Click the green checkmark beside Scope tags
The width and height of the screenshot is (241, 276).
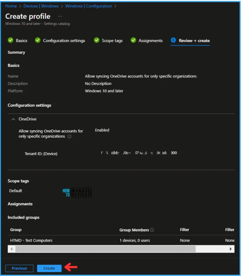point(97,40)
